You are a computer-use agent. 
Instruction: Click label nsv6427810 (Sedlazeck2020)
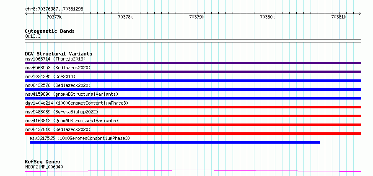[58, 129]
